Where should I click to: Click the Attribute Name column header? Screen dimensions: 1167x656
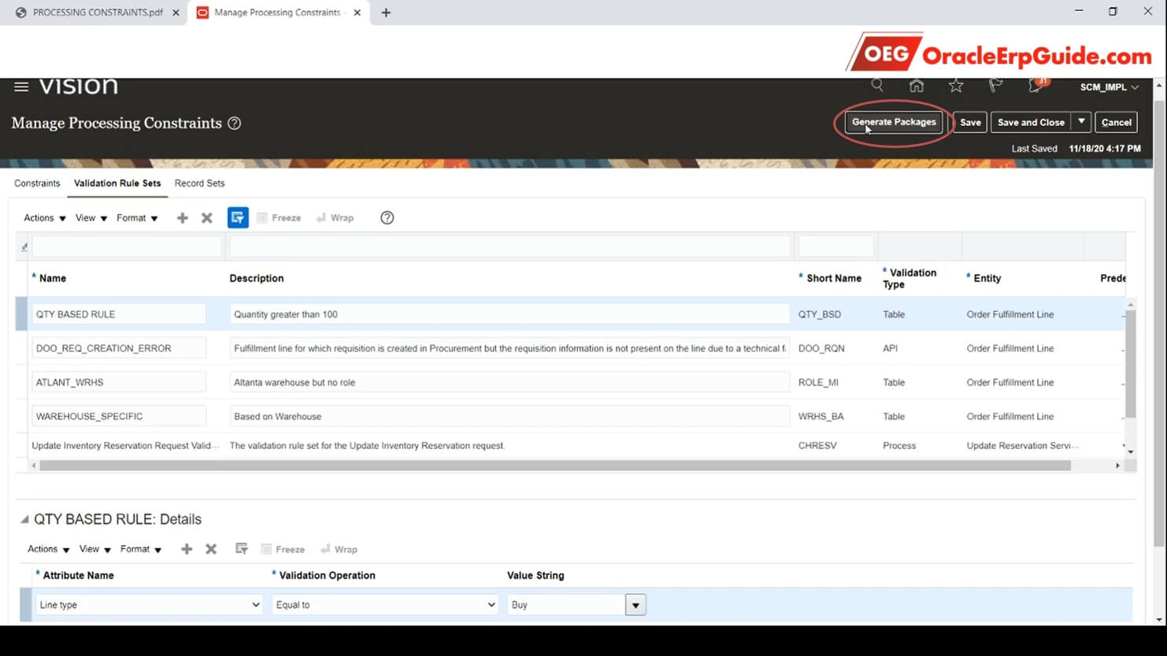click(x=79, y=576)
